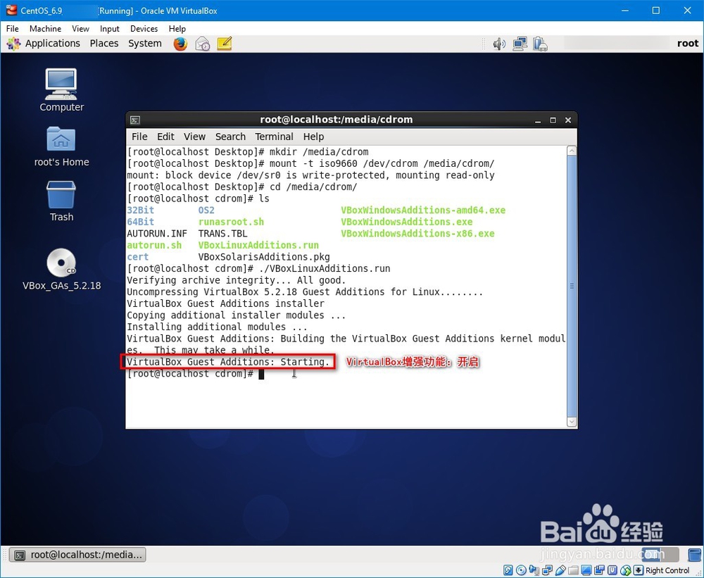Click VBoxWindowsAdditions-x86.exe in the listing
This screenshot has width=704, height=578.
point(417,234)
